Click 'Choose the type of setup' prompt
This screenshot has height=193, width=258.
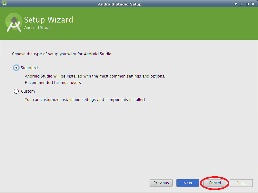62,54
